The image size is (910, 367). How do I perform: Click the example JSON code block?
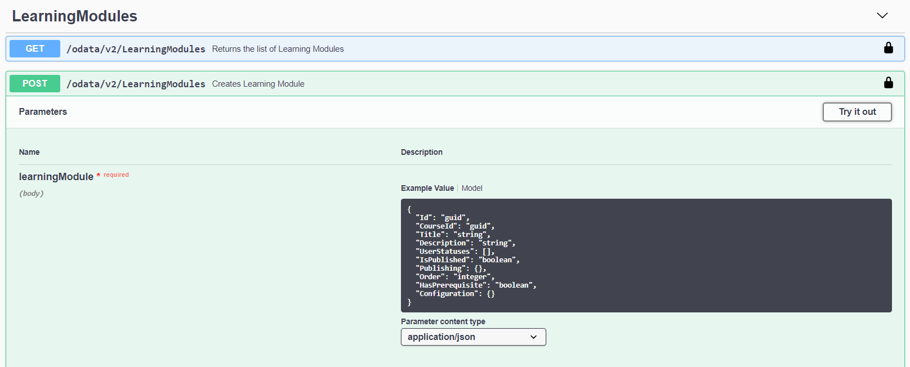tap(645, 256)
